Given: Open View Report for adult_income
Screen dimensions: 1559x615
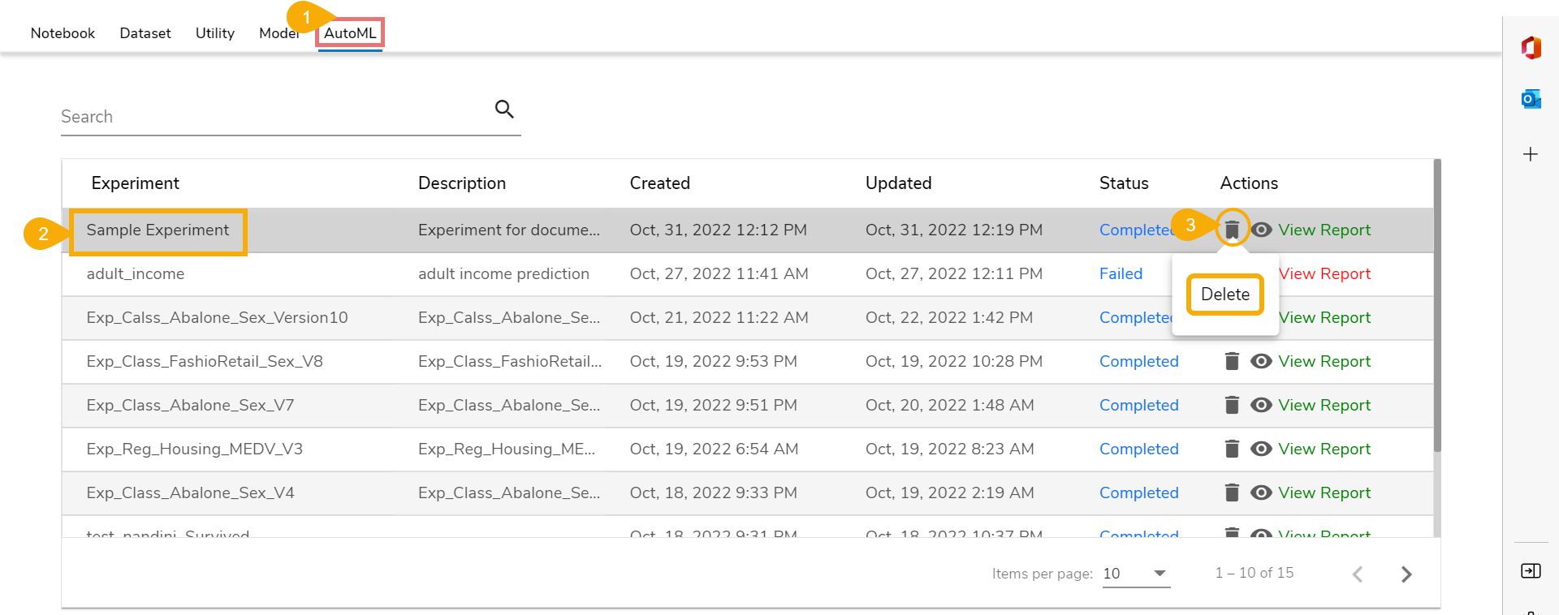Looking at the screenshot, I should coord(1324,274).
